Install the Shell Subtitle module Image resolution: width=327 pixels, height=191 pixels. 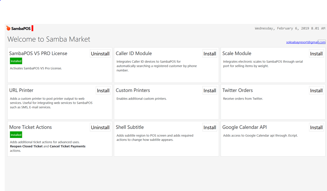pyautogui.click(x=209, y=127)
